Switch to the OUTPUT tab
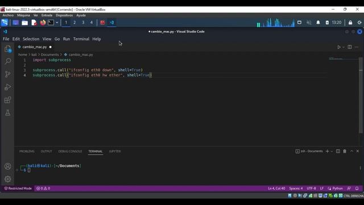Screen dimensions: 364x205 [x=47, y=151]
